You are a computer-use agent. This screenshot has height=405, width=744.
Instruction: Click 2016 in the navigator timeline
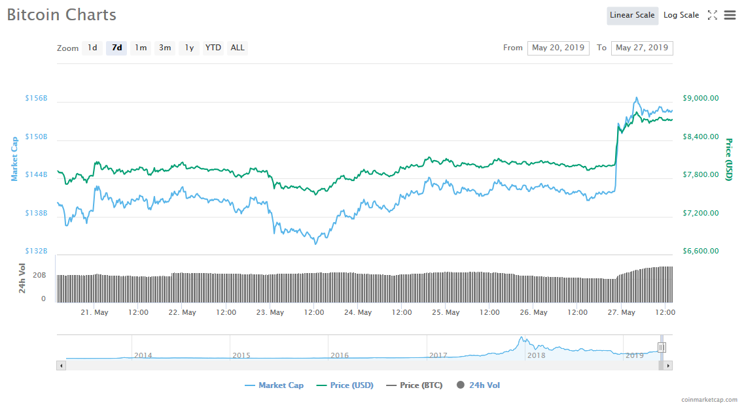point(340,355)
